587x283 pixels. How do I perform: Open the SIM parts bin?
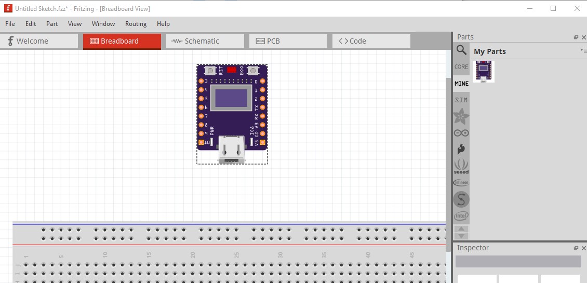pyautogui.click(x=461, y=100)
